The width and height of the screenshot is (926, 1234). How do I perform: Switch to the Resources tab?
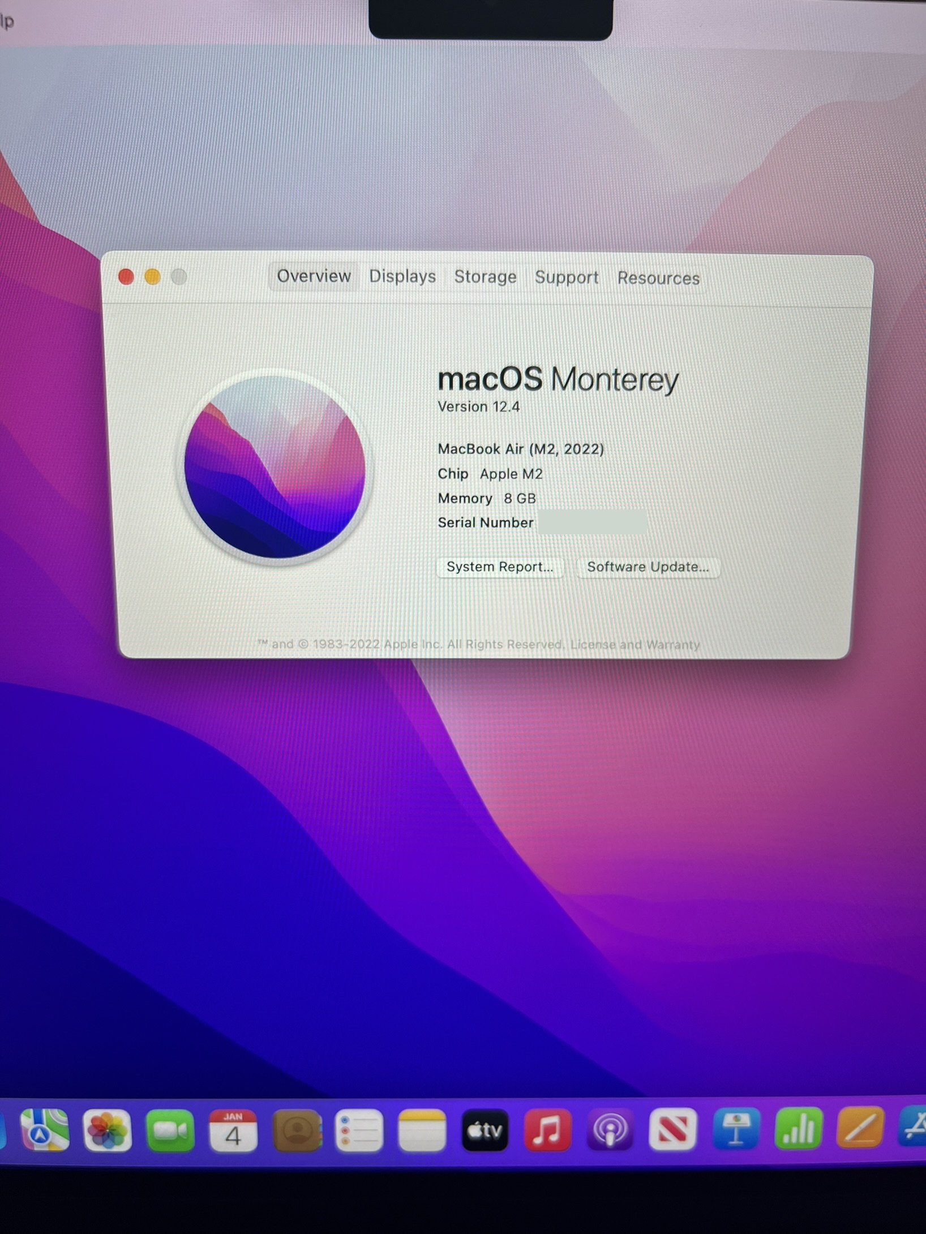pos(658,278)
